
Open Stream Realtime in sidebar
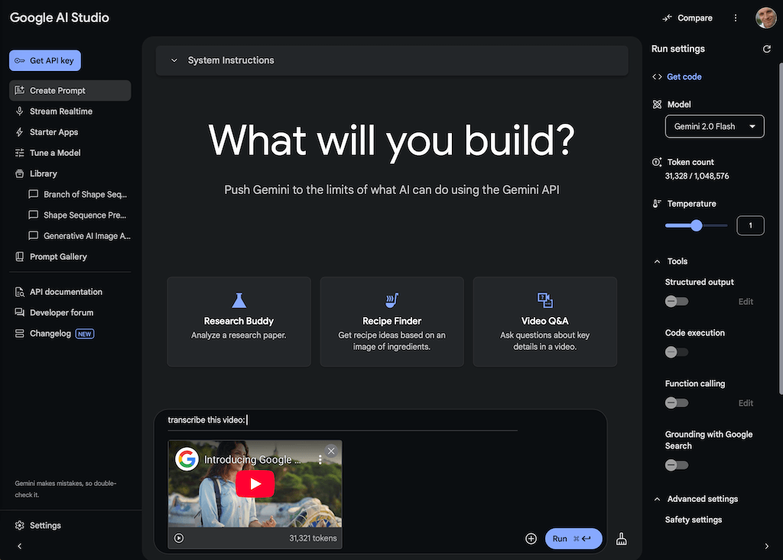[60, 112]
